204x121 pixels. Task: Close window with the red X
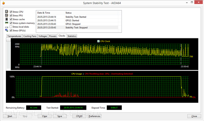(199, 2)
